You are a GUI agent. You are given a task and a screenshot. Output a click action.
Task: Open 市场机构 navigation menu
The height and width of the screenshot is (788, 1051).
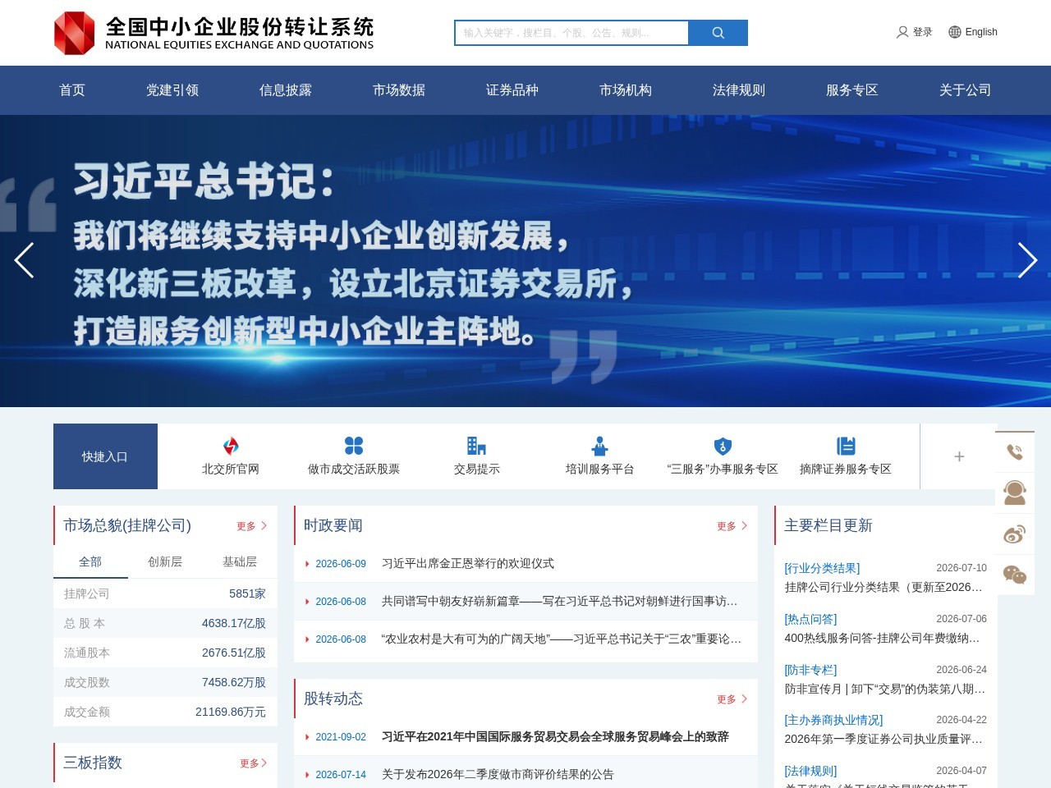(x=626, y=90)
